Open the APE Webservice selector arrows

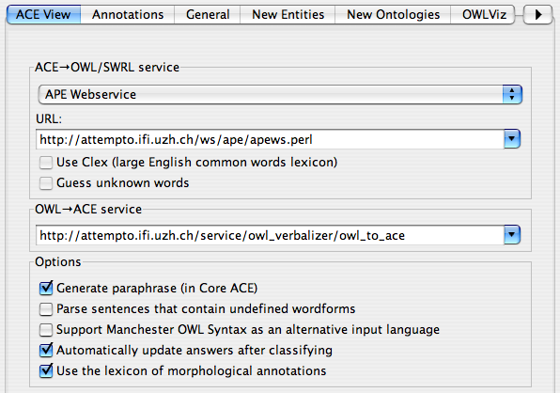coord(512,95)
